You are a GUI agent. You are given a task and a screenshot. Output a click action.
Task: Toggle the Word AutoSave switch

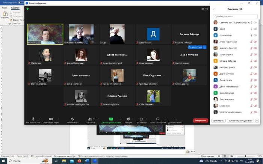click(x=21, y=2)
